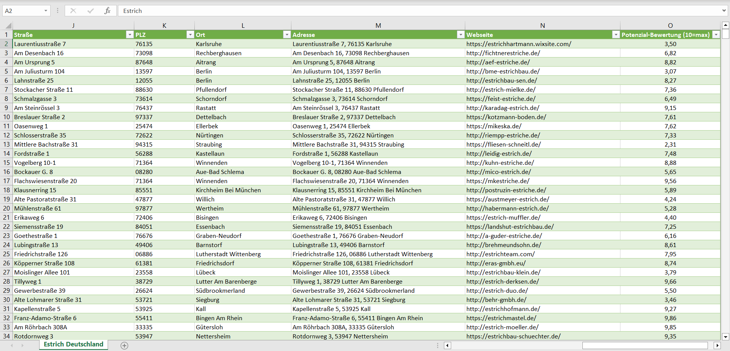Open link https://estrichhartmann.wixsite.com/
Screen dimensions: 730x351
point(518,44)
